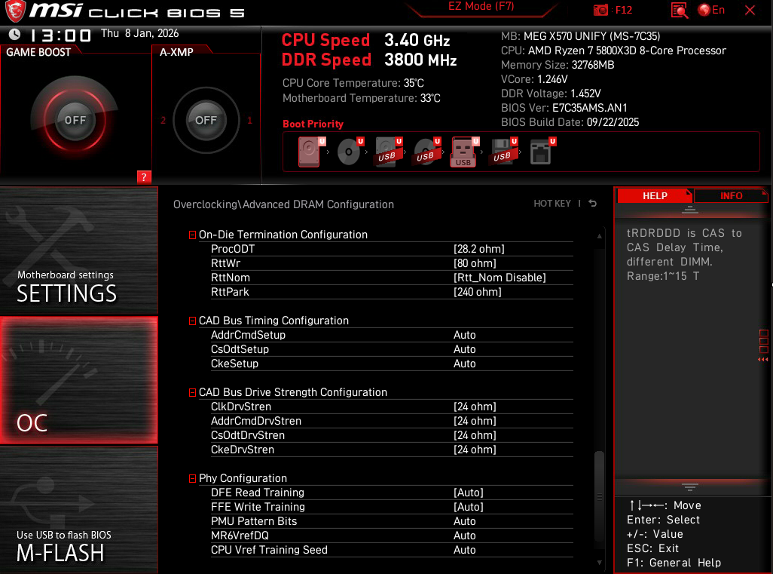773x574 pixels.
Task: Collapse On-Die Termination Configuration section
Action: (192, 235)
